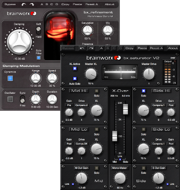Click the Damping knob in bx_refinement
180x190 pixels.
point(19,42)
